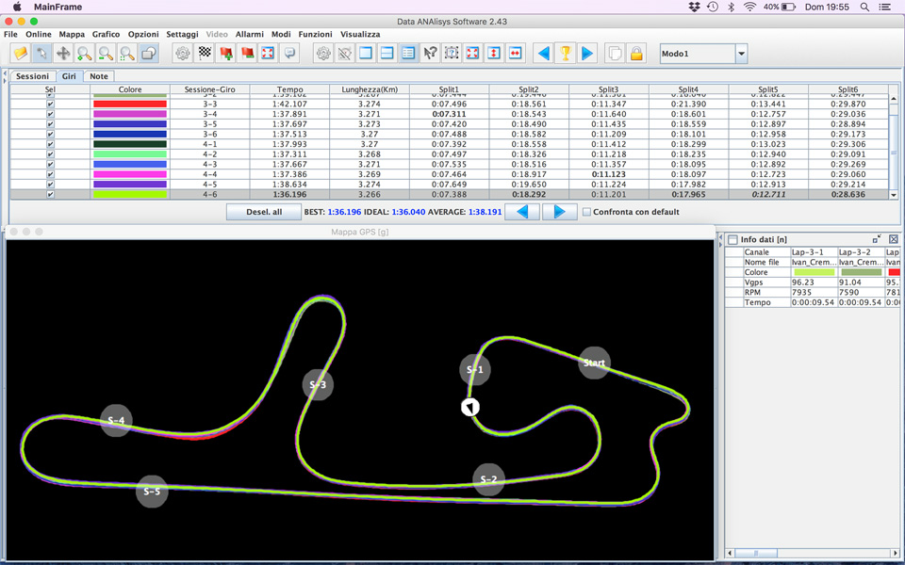Click the Lunghezza(Km) column header
Screen dimensions: 905x565
click(x=370, y=89)
